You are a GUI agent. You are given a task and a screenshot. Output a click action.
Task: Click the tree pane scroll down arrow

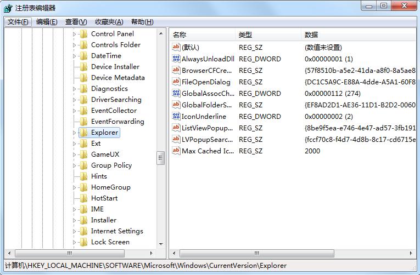(x=161, y=244)
